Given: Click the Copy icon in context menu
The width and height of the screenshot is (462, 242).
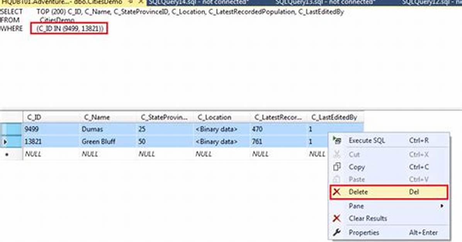Looking at the screenshot, I should [337, 167].
